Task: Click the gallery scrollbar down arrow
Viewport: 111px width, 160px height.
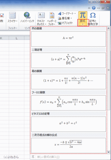Action: (x=109, y=152)
